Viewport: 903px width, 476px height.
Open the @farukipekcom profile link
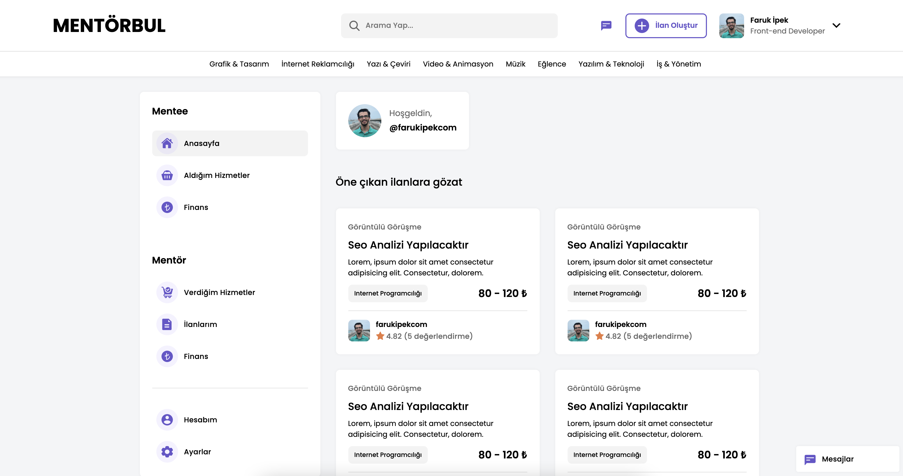pos(423,127)
